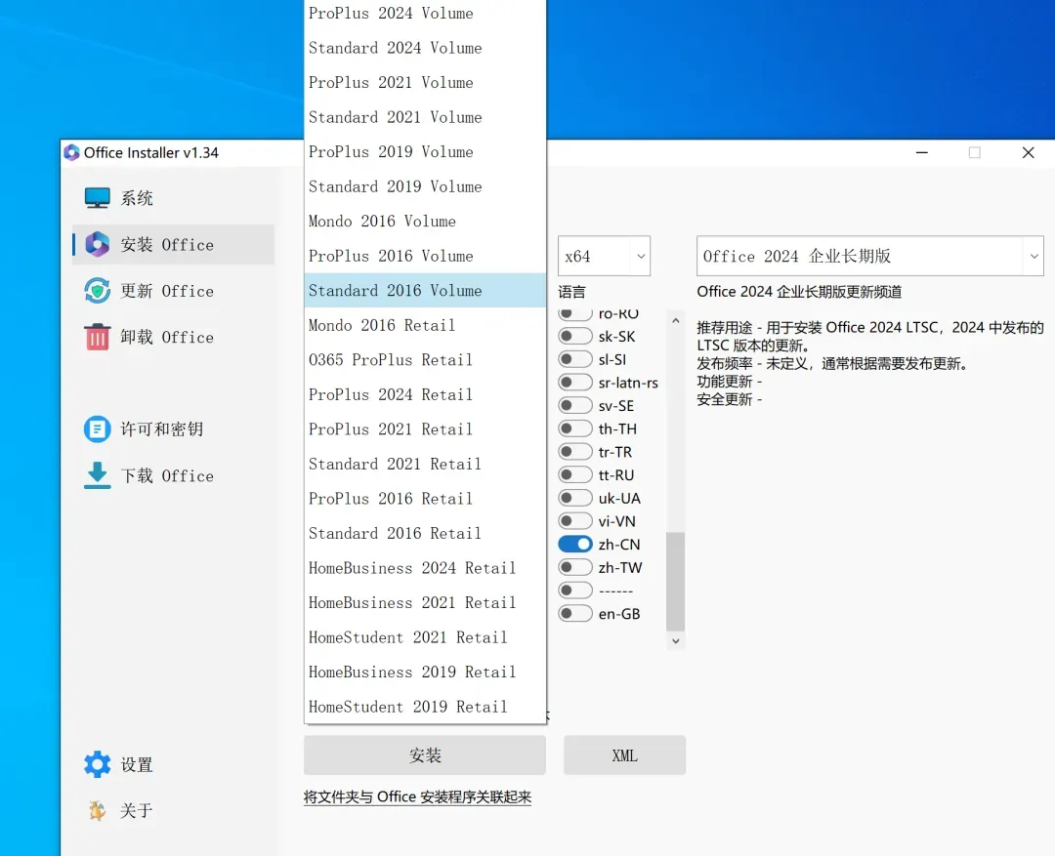Select highlighted Standard 2016 Volume
1055x856 pixels.
point(425,291)
